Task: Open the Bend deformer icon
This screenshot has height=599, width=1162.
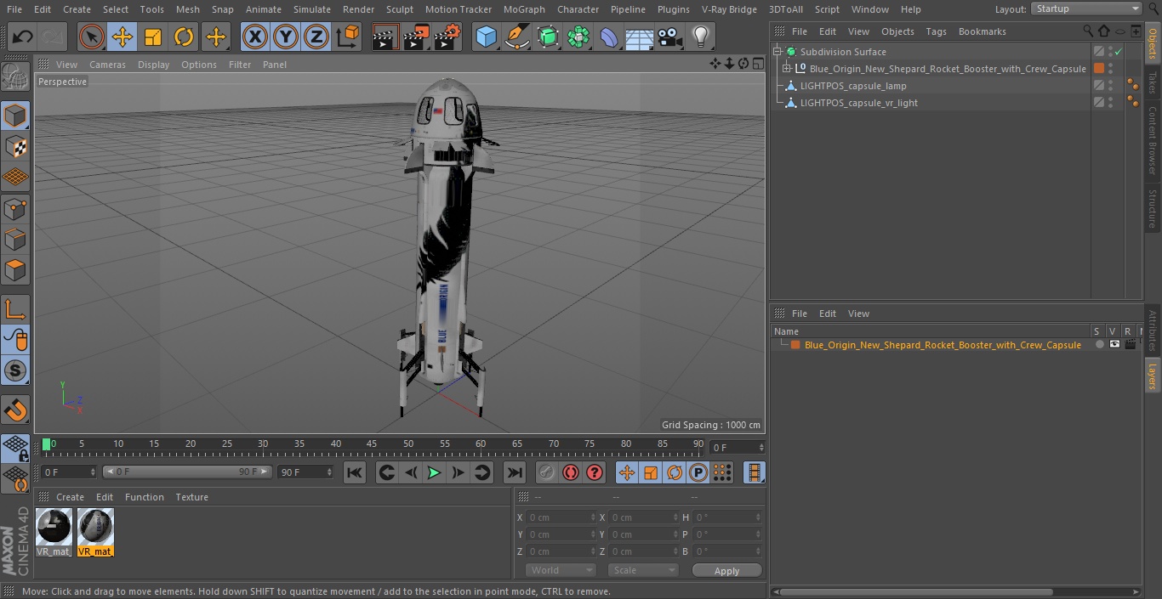Action: pos(609,37)
